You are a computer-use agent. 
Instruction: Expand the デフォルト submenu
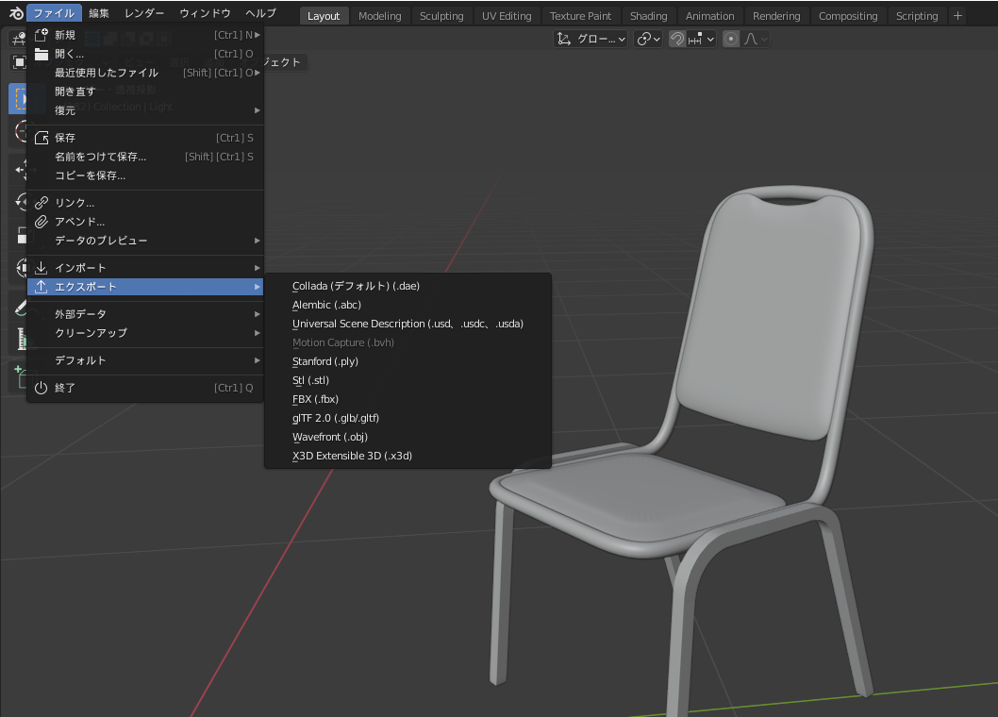145,359
